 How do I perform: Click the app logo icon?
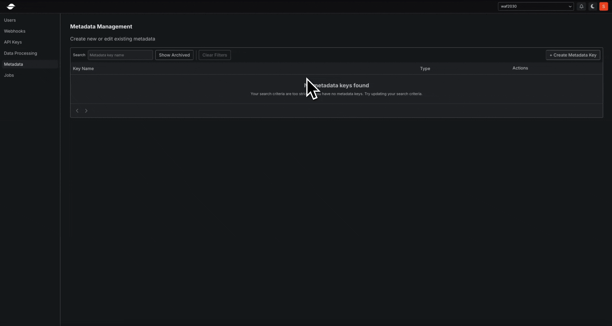click(x=11, y=6)
